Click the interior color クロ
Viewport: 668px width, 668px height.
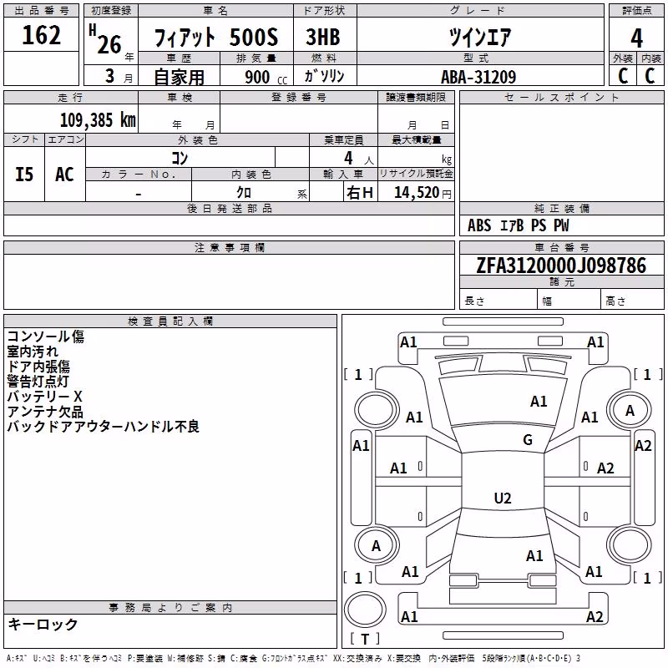[x=244, y=193]
